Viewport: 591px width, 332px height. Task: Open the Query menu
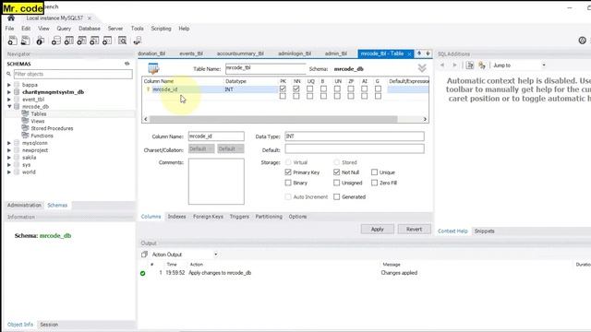(x=64, y=29)
